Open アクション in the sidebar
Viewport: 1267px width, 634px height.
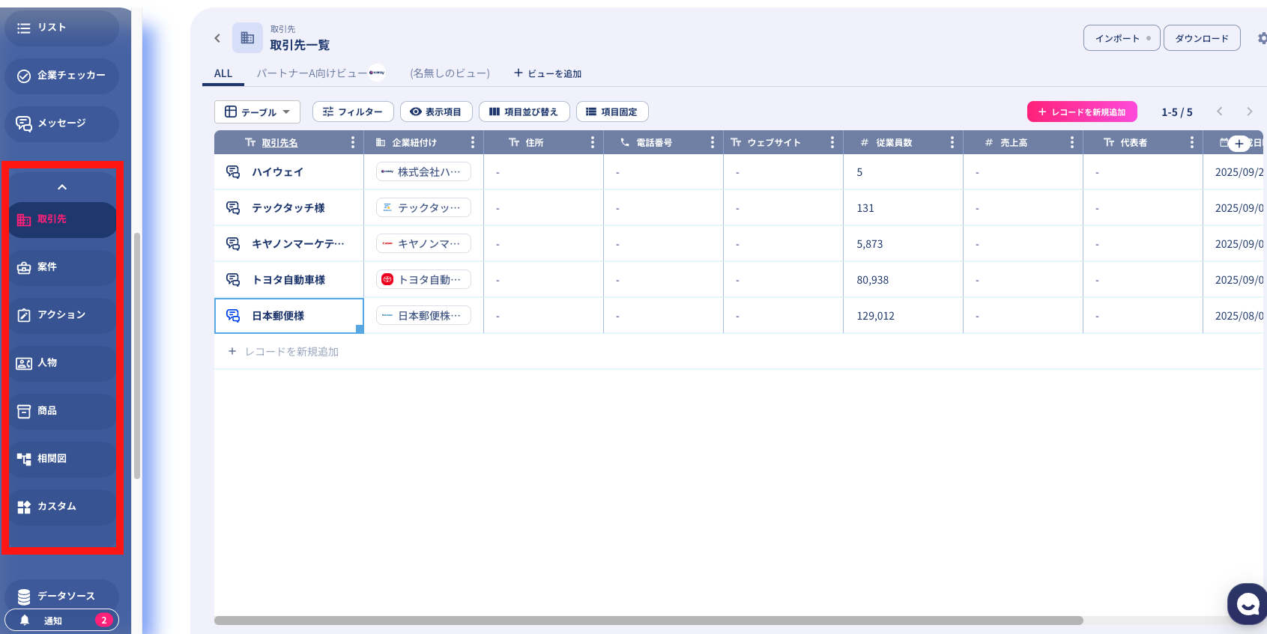[62, 315]
